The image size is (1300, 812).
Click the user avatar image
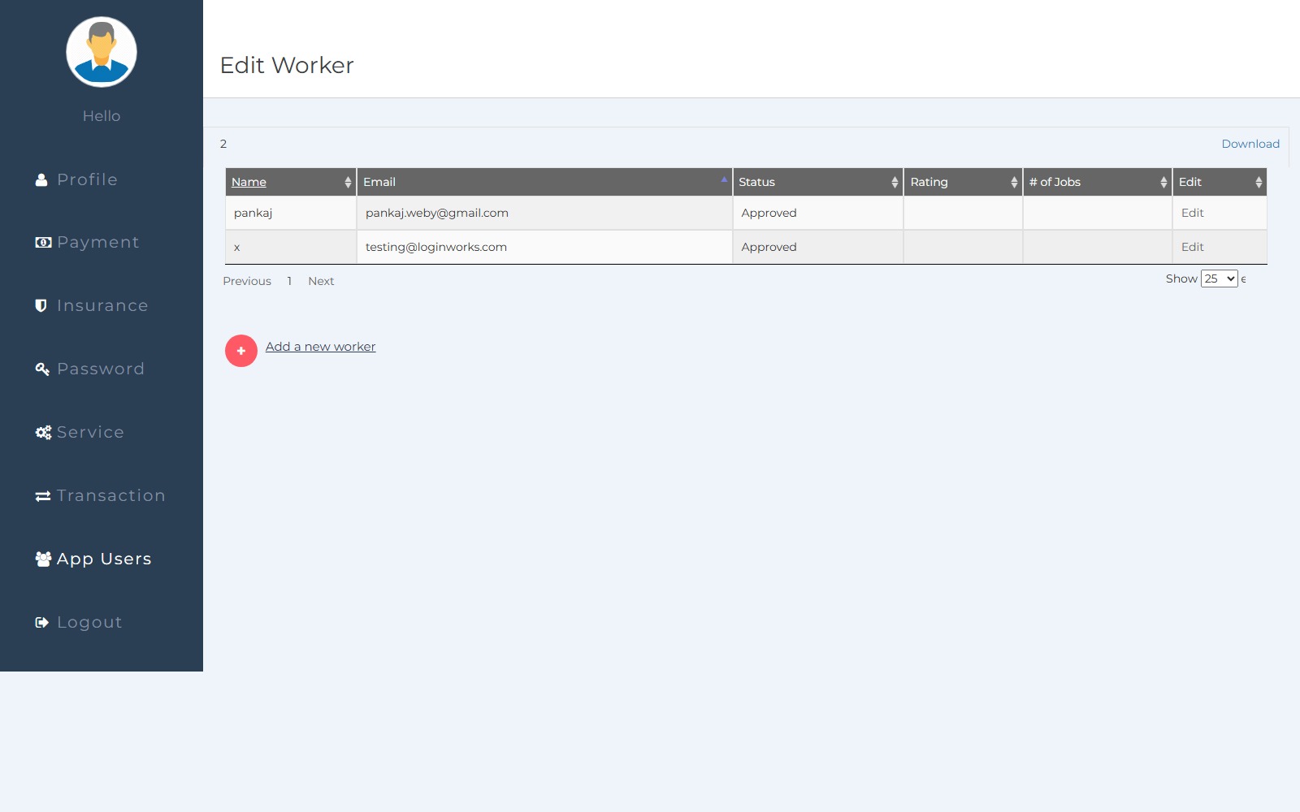pos(102,52)
